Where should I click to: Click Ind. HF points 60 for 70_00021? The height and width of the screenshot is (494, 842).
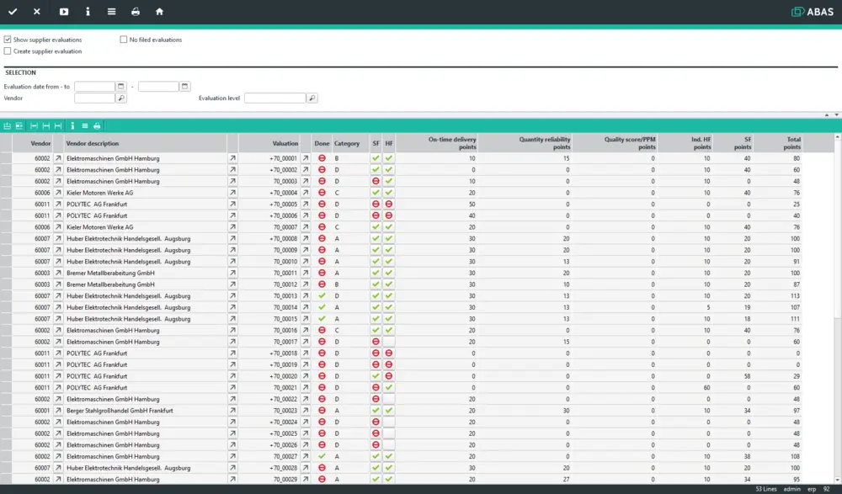(706, 388)
